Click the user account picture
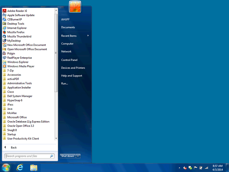Screen dimensions: 229x172 point(75,7)
